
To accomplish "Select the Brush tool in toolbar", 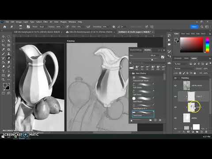I will [4, 54].
